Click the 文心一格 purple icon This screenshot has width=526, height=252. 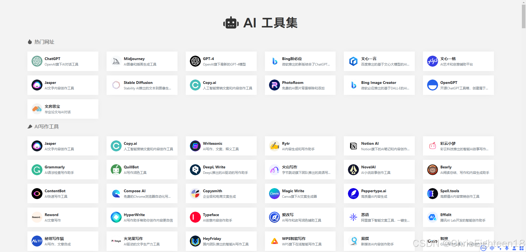pos(433,61)
